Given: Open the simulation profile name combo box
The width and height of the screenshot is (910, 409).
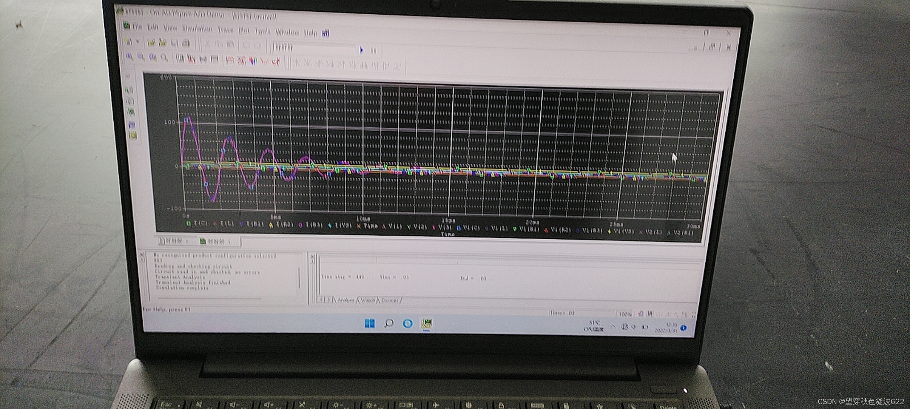Looking at the screenshot, I should pos(315,48).
